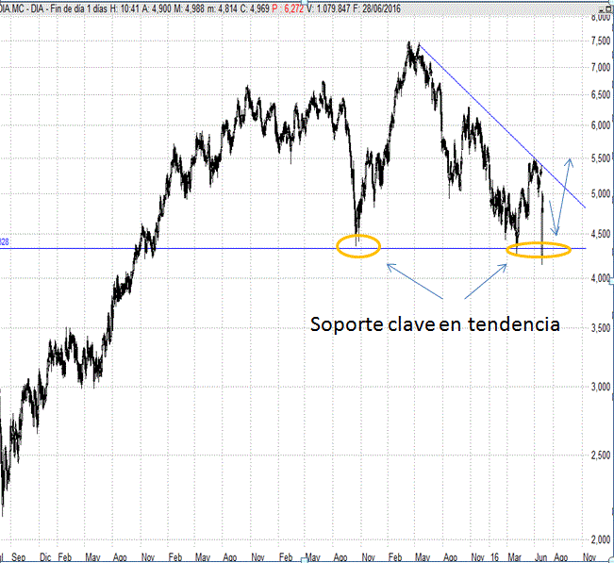This screenshot has height=563, width=614.
Task: Click the 4,500 price axis label
Action: [x=600, y=234]
